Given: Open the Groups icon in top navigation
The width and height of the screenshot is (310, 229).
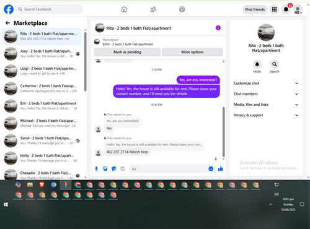Looking at the screenshot, I should point(182,9).
